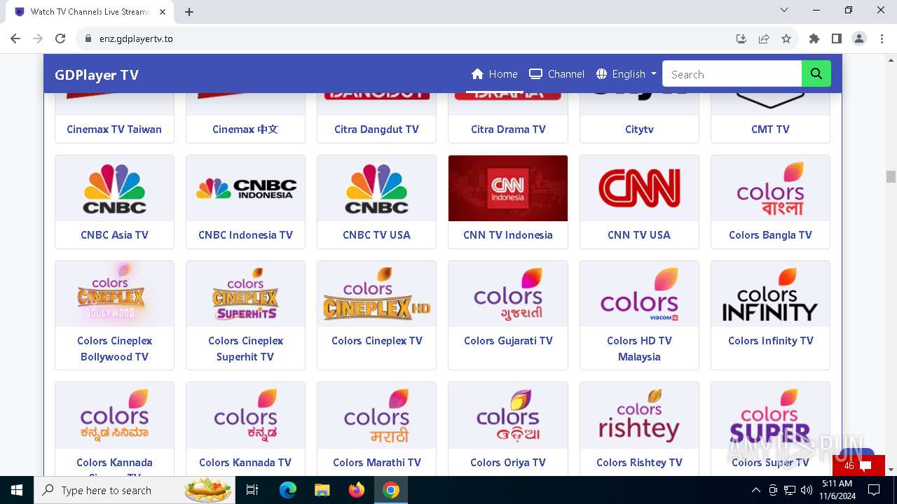
Task: Click the Citytv channel link
Action: (639, 129)
